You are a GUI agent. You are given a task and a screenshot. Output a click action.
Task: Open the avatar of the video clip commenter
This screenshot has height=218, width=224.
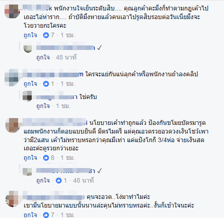(11, 77)
